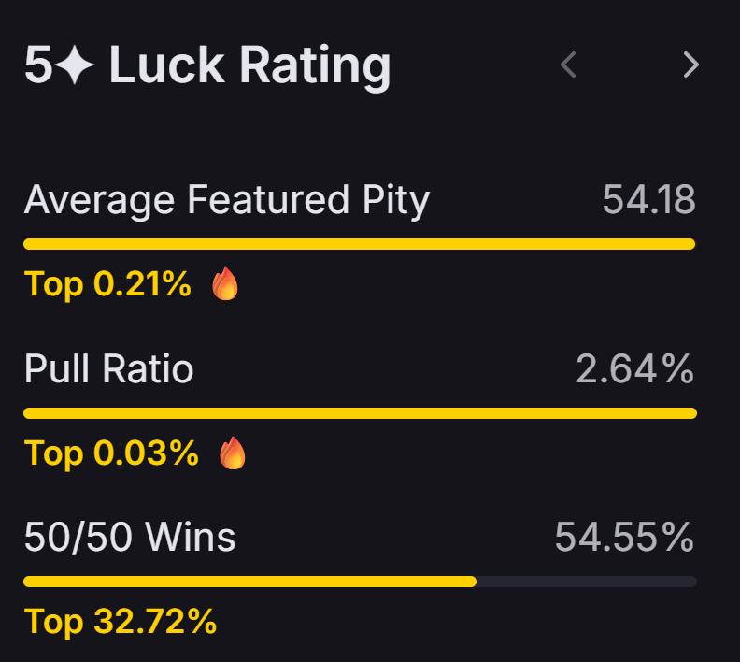The width and height of the screenshot is (740, 662).
Task: Click the Top 0.21% ranking text
Action: pos(107,284)
